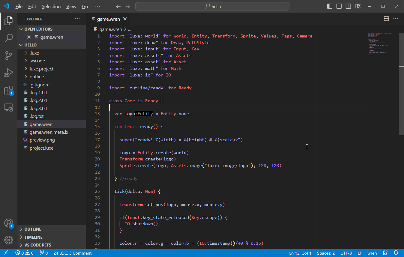The image size is (404, 257).
Task: Open Explorer Views and More Actions ellipsis
Action: [x=77, y=19]
